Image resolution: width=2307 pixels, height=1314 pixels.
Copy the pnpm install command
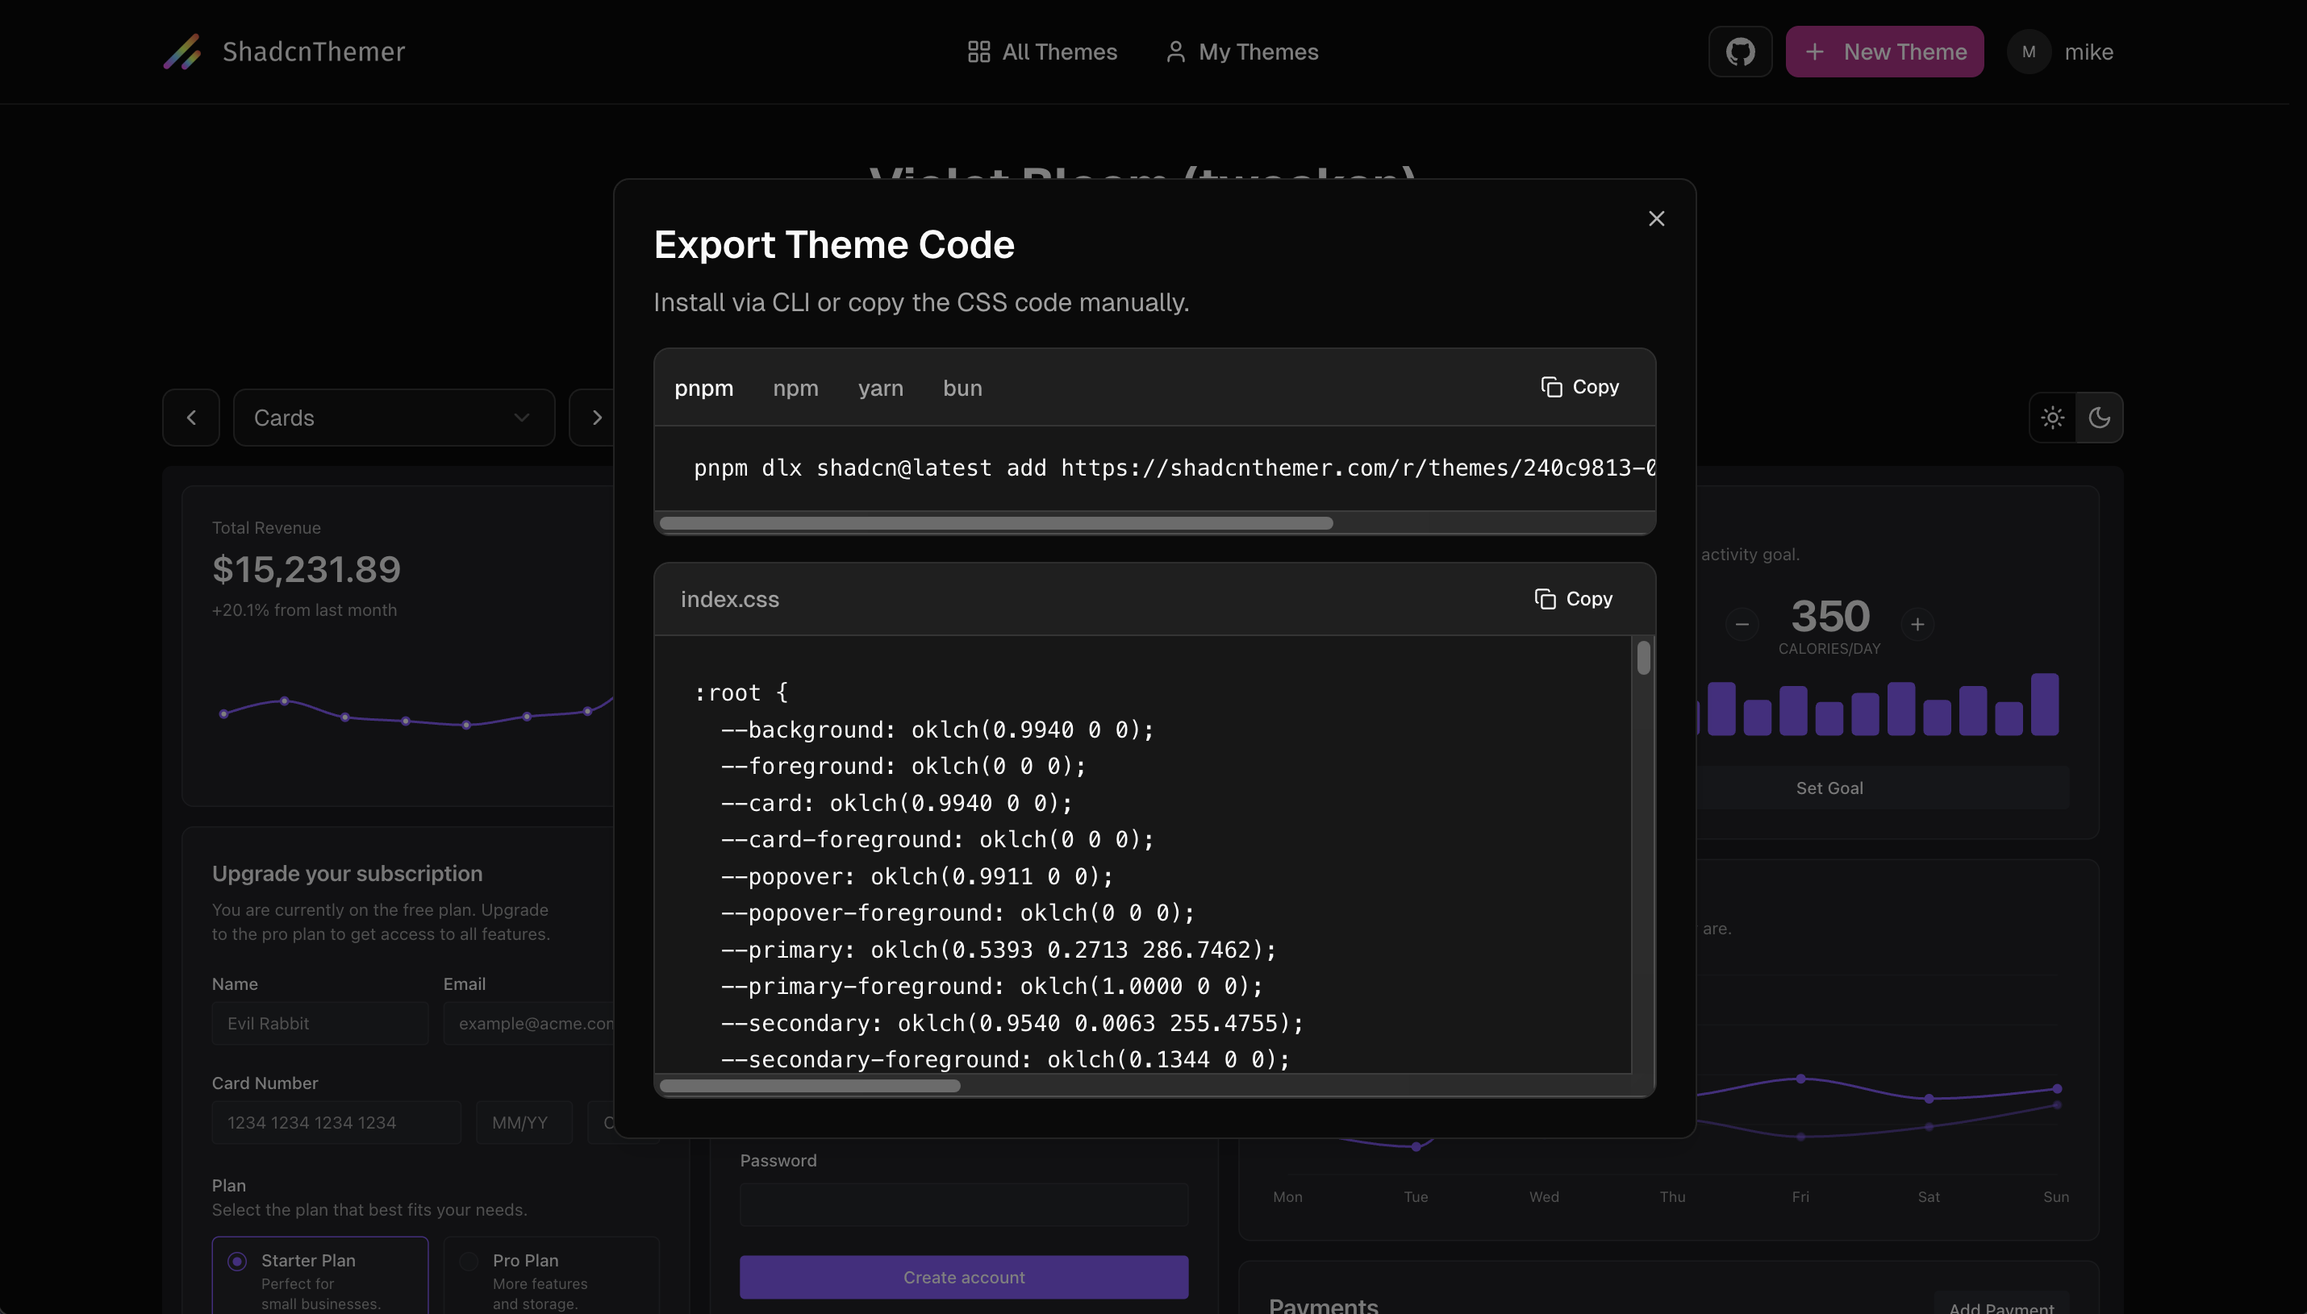tap(1580, 387)
